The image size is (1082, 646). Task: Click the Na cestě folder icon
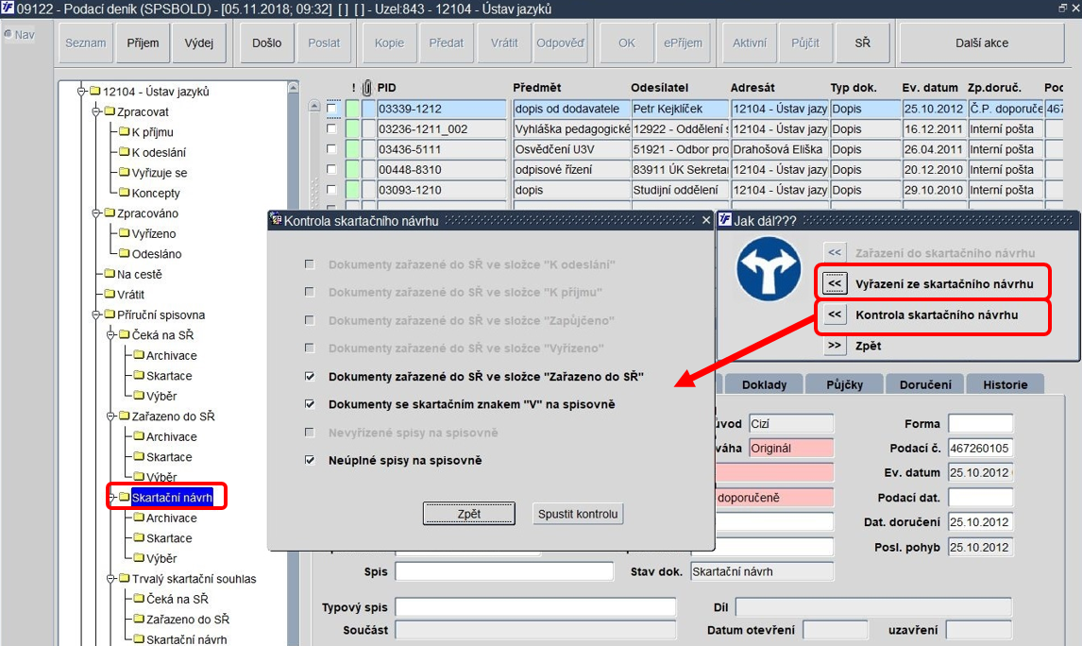point(110,273)
